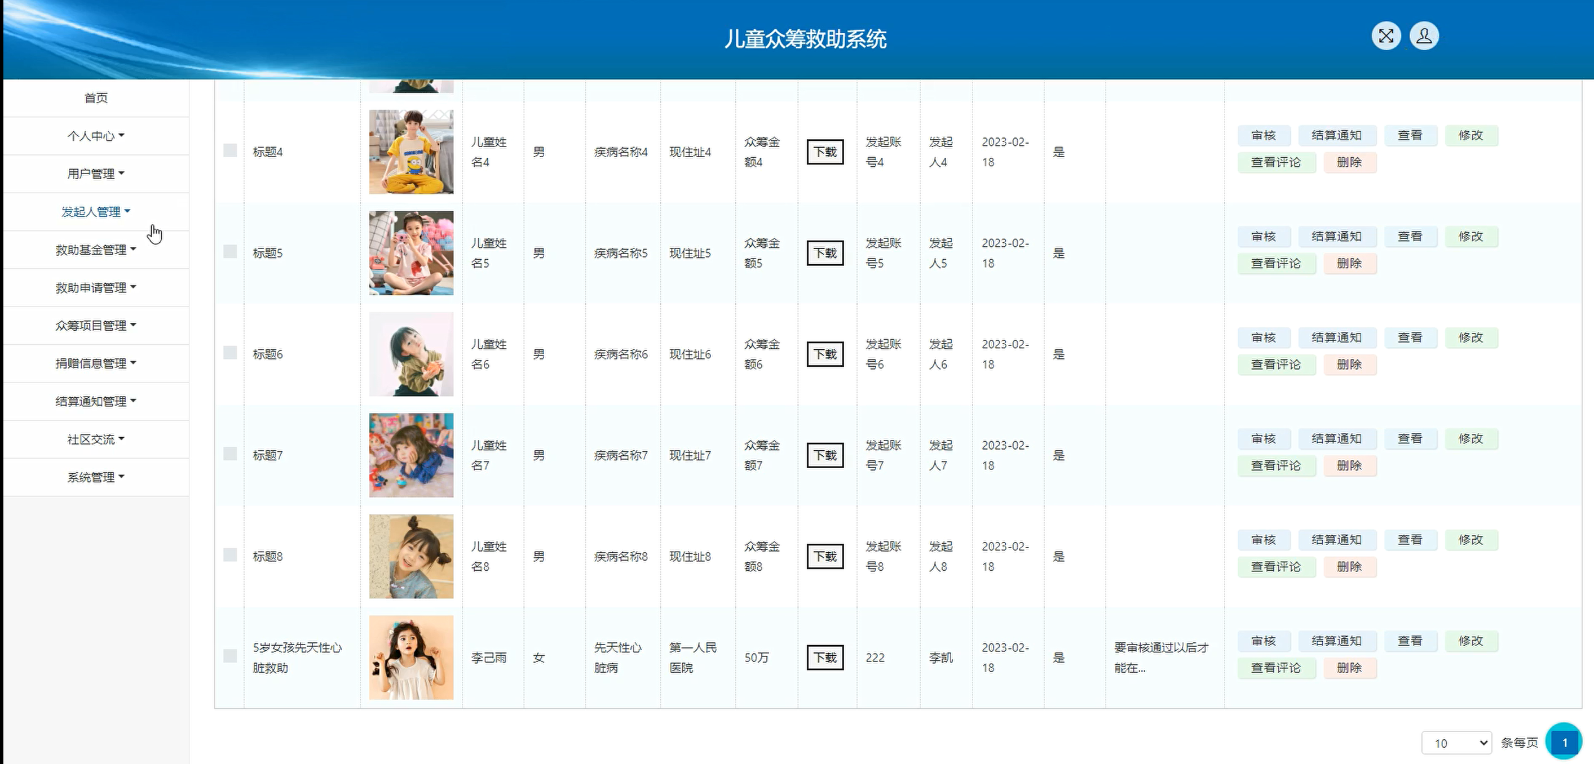Click 下载 button in 标题6 row
The width and height of the screenshot is (1594, 764).
[x=825, y=354]
